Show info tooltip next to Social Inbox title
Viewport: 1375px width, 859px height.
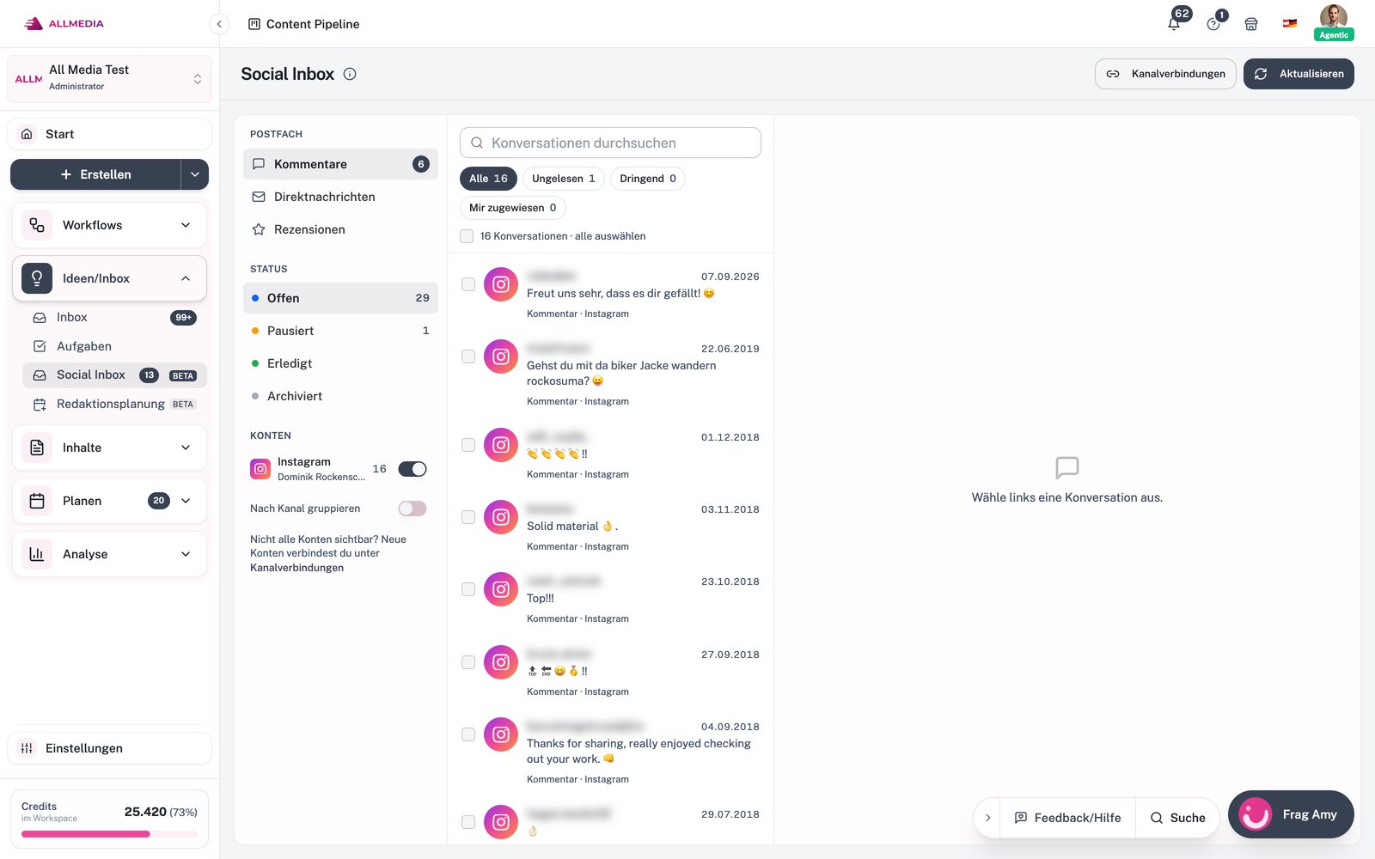(x=350, y=74)
